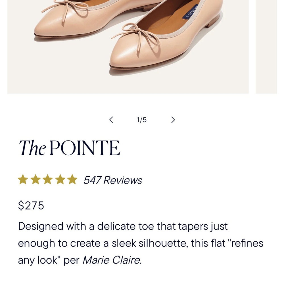Image resolution: width=284 pixels, height=284 pixels.
Task: Click the first gold rating star
Action: tap(23, 179)
